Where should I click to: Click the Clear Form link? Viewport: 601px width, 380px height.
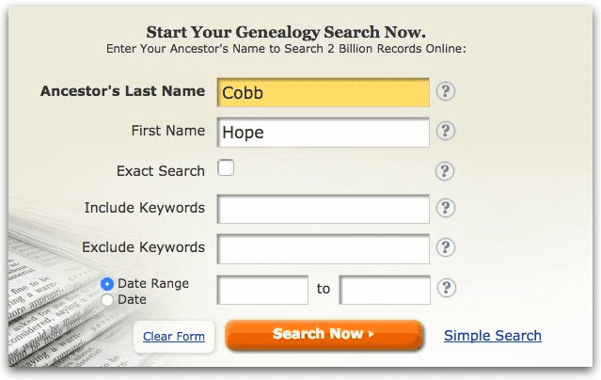click(x=174, y=337)
